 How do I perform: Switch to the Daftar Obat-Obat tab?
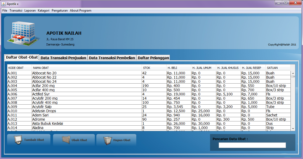(22, 57)
